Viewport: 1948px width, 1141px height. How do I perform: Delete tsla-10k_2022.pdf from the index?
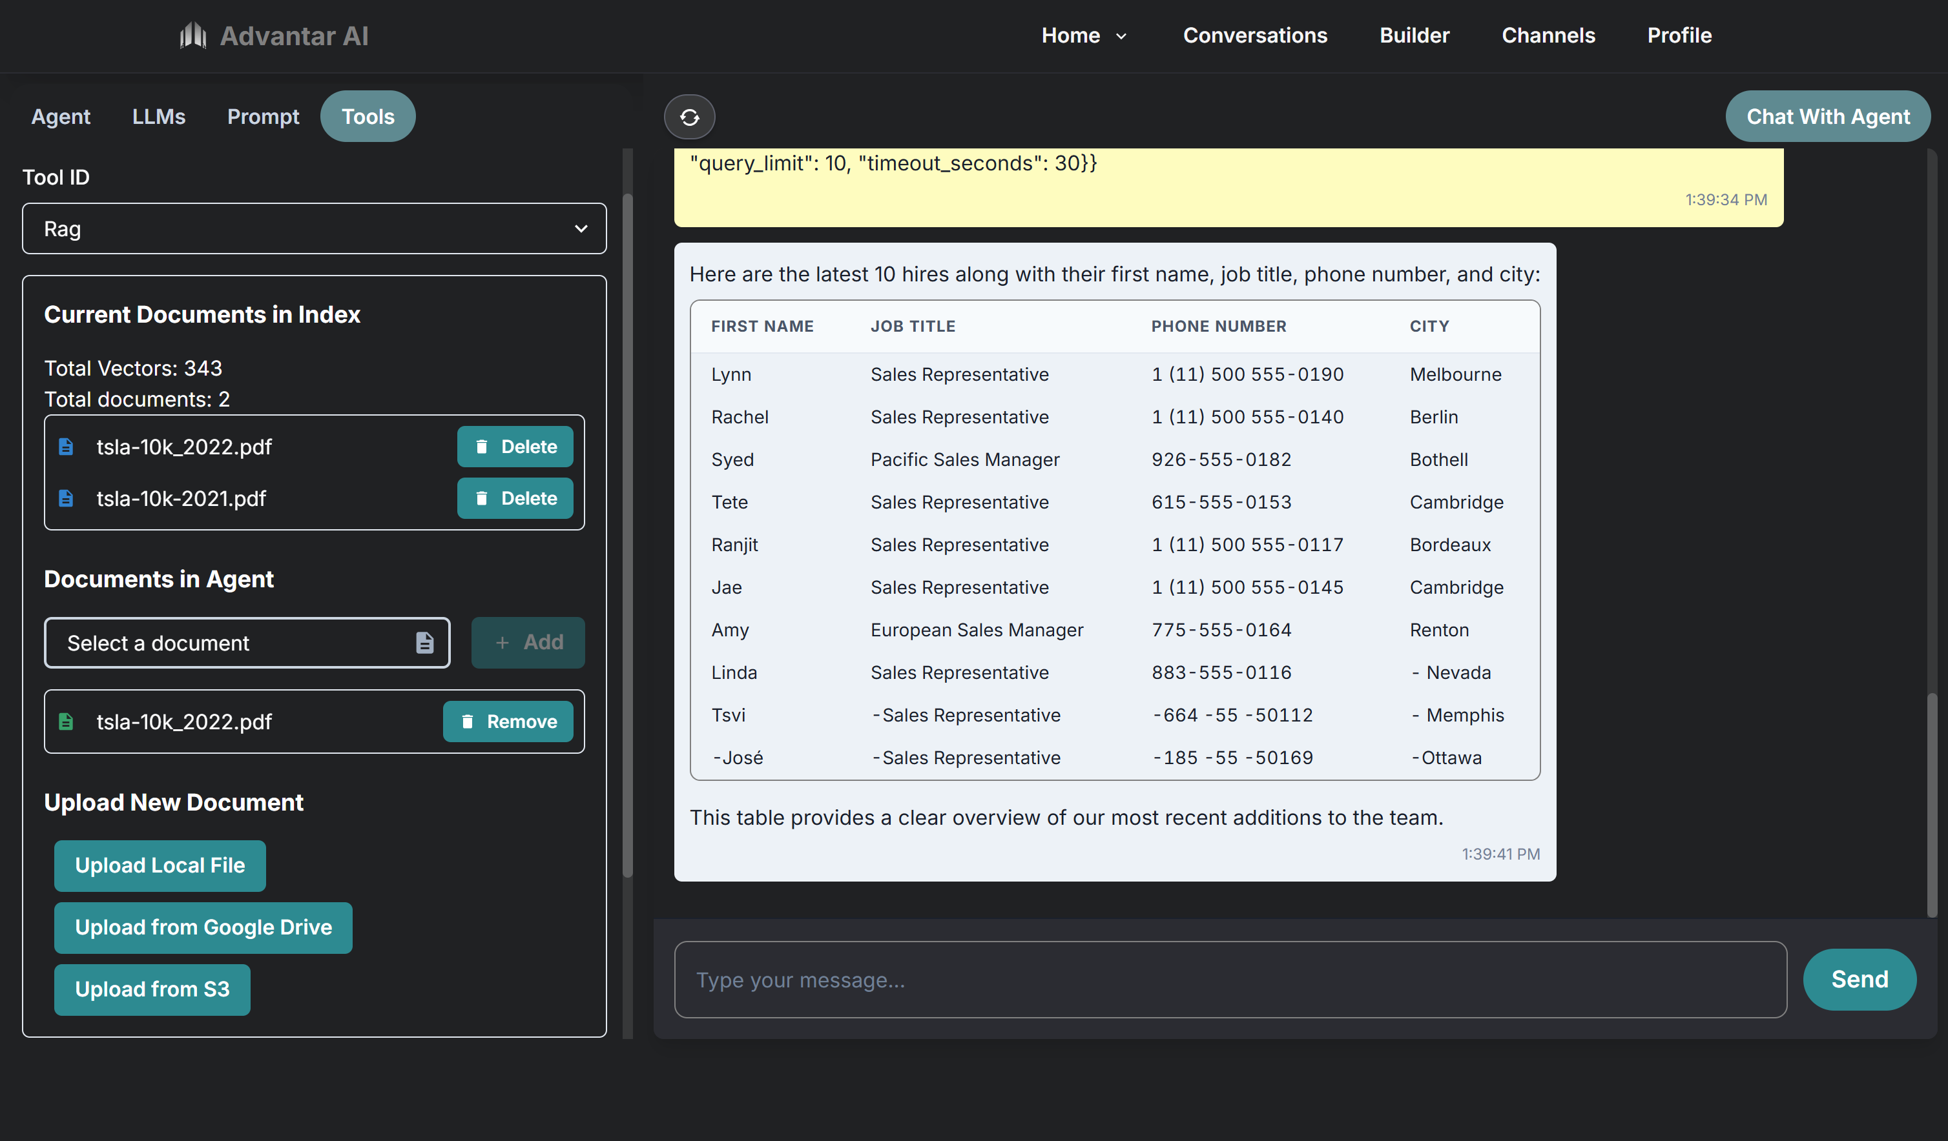(515, 447)
